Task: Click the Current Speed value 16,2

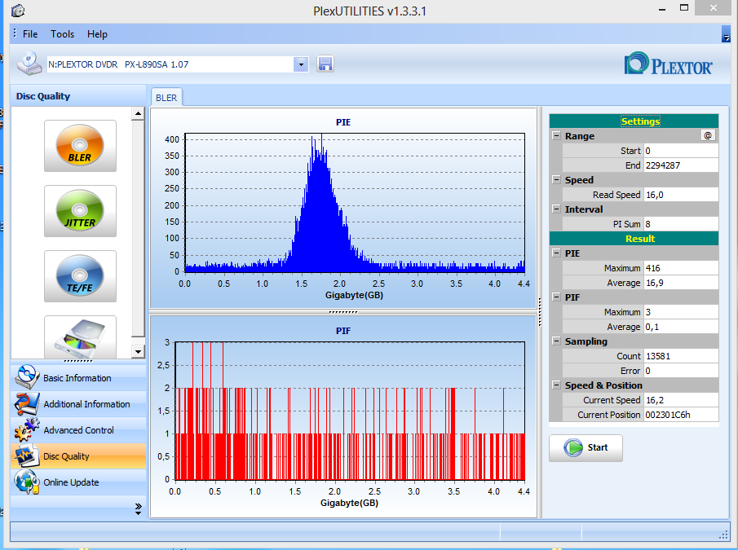Action: [x=681, y=399]
